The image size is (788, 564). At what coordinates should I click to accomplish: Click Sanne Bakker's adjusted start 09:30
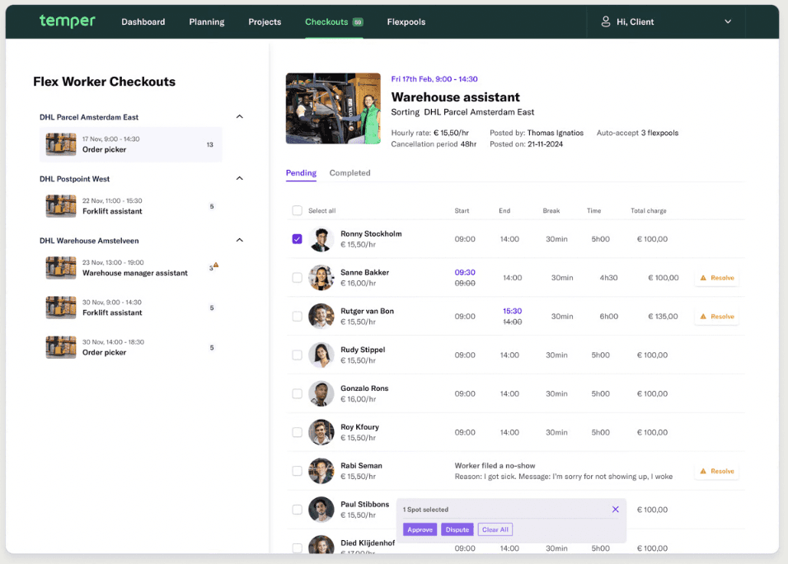pyautogui.click(x=465, y=272)
